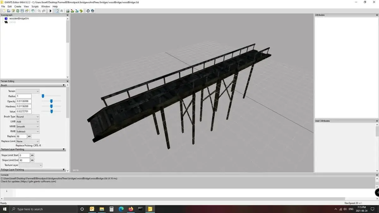Open the LMB action dropdown showing Add
The height and width of the screenshot is (213, 379).
click(27, 121)
